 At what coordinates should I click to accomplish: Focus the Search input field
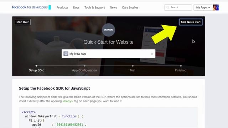coord(178,7)
